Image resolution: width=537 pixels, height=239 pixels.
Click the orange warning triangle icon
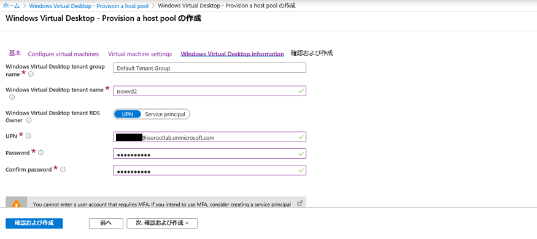(16, 204)
